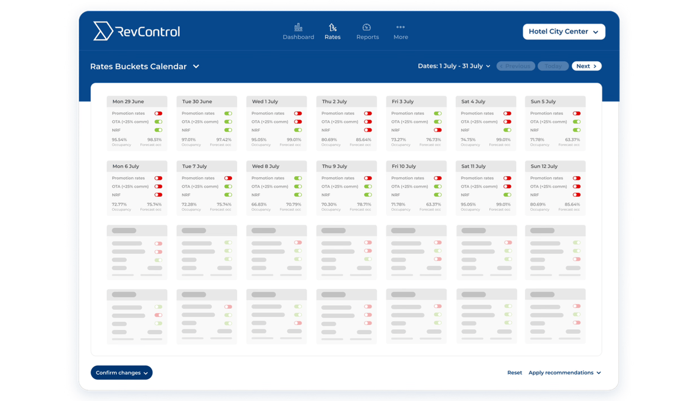Toggle Promotion rates for Fri 10 July
685x401 pixels.
click(438, 178)
